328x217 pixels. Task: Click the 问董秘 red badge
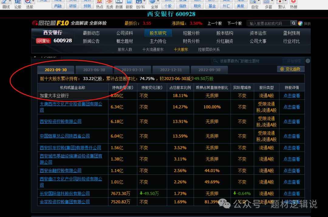tap(43, 41)
